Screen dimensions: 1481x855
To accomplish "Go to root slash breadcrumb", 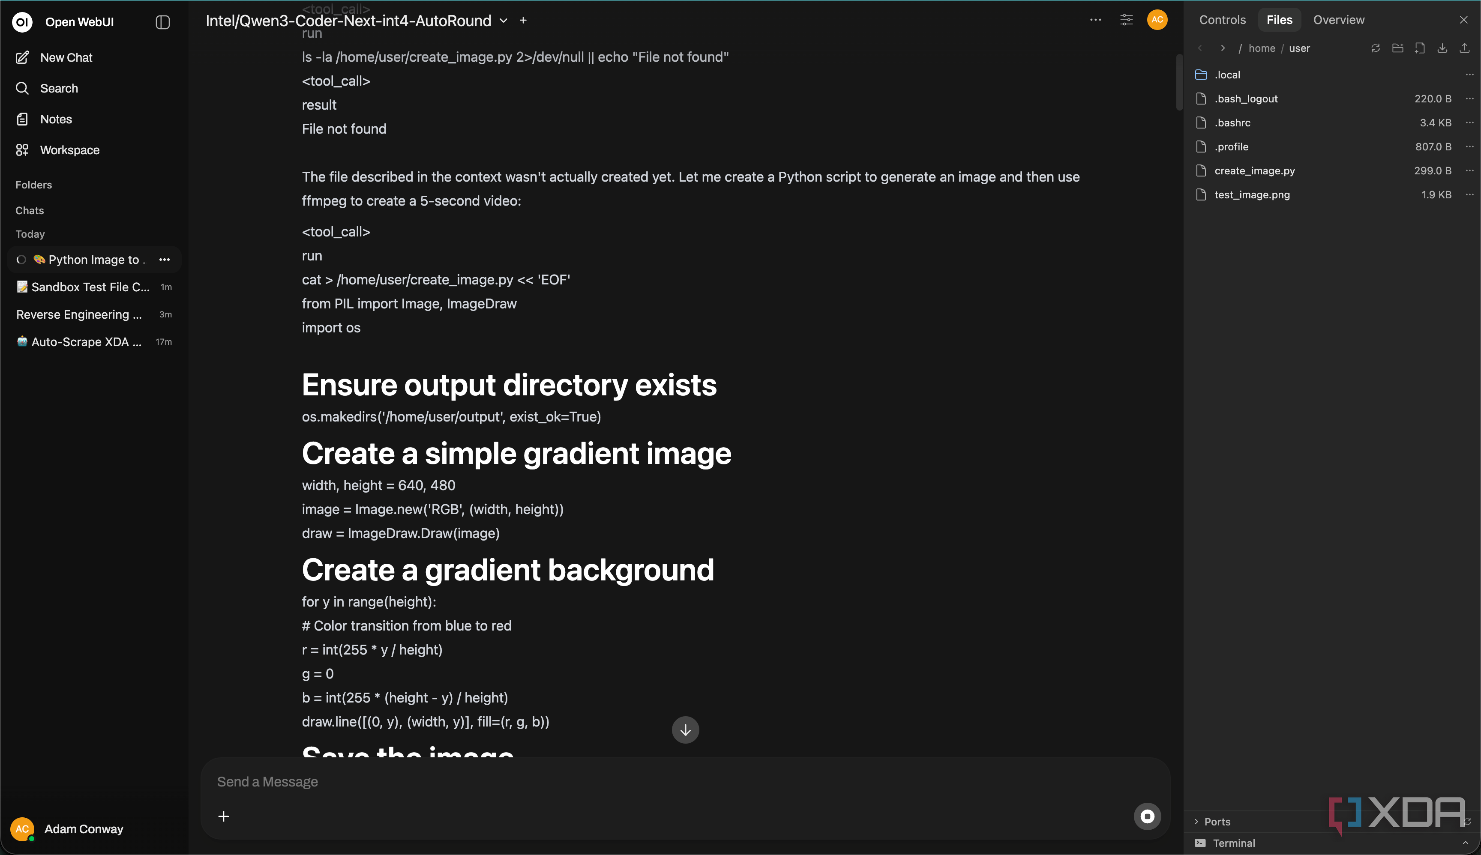I will [1240, 48].
